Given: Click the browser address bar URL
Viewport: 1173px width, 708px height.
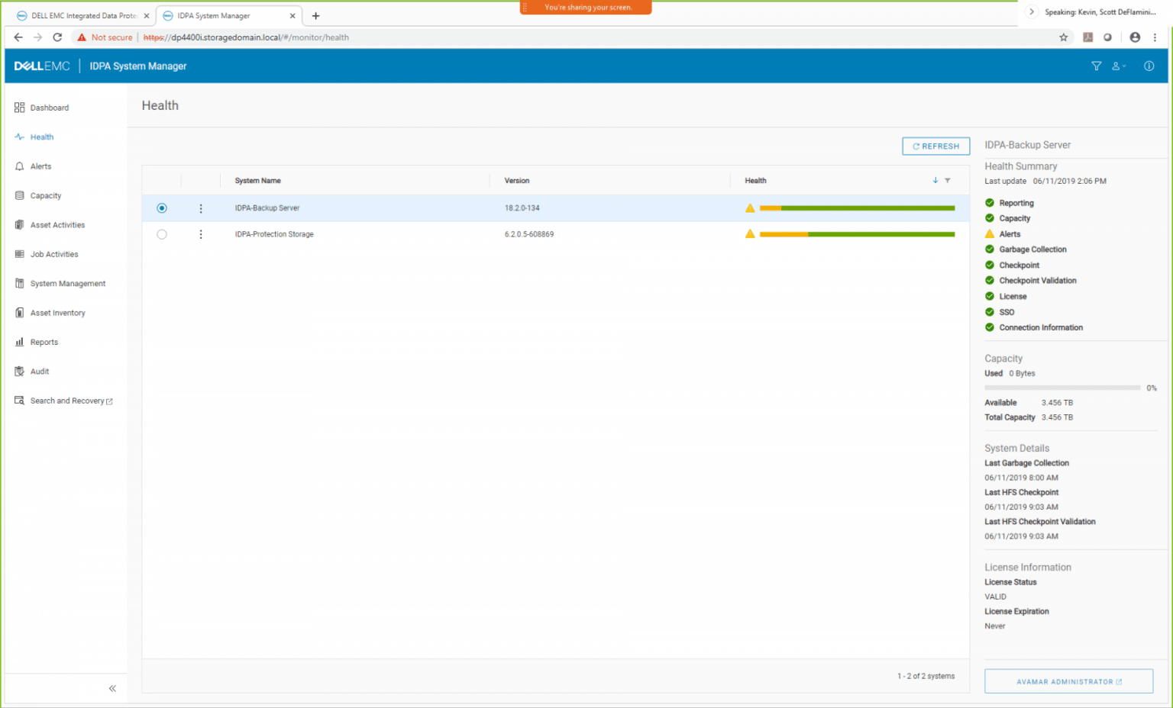Looking at the screenshot, I should [x=246, y=37].
